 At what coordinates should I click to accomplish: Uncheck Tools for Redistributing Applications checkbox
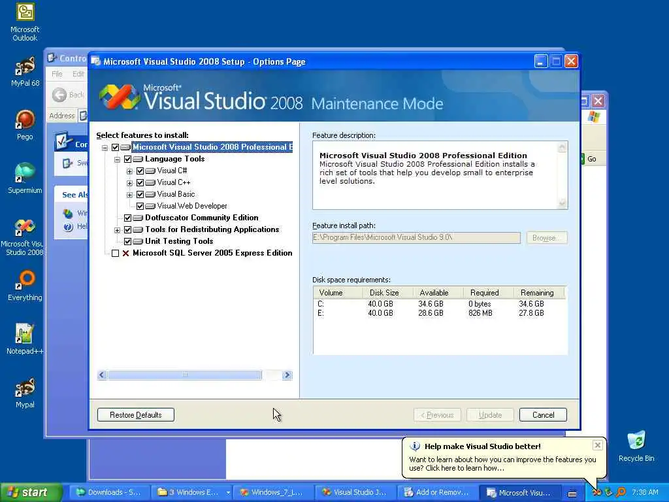127,229
